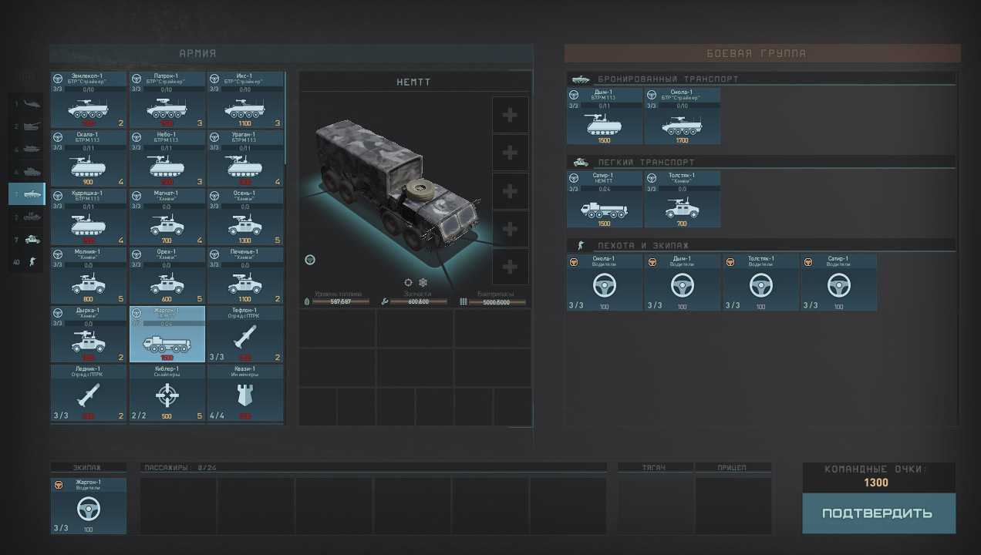Select the infantry soldier category icon

click(x=27, y=262)
